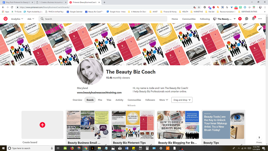Open the Beauty Biz Blogging board thumbnail
This screenshot has height=151, width=268.
(x=178, y=125)
